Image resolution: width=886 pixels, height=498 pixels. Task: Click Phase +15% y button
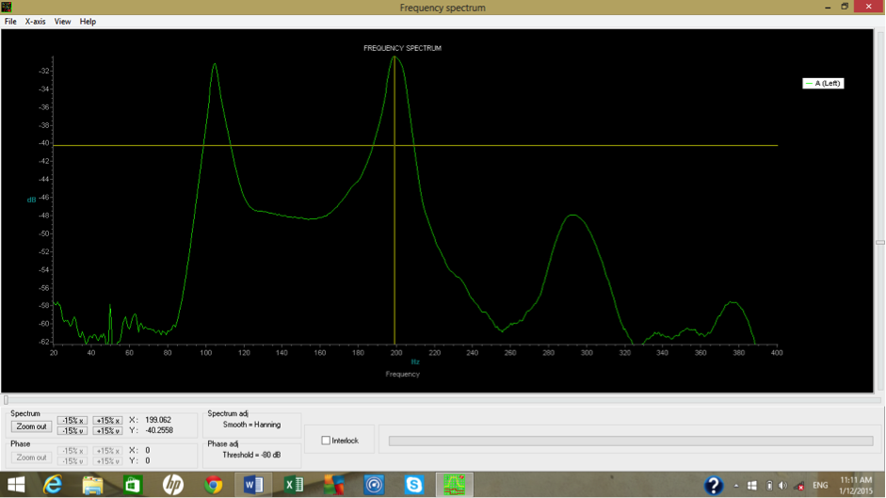point(107,461)
